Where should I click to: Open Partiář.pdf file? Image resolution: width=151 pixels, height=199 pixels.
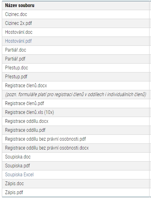[x=15, y=59]
